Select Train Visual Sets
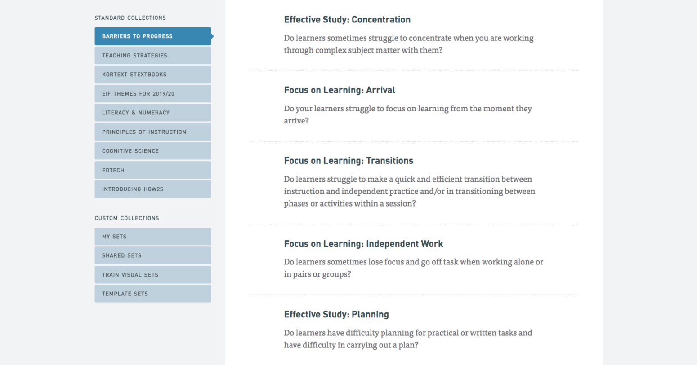The height and width of the screenshot is (365, 697). tap(153, 275)
